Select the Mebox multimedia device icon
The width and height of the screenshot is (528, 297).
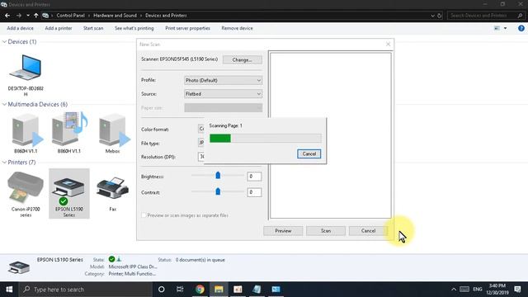tap(114, 130)
